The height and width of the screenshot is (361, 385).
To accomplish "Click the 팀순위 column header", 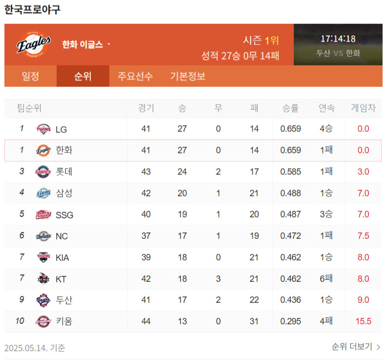I will click(29, 108).
